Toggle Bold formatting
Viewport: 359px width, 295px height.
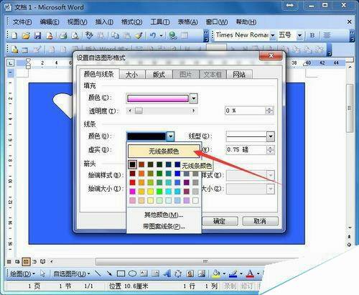click(312, 35)
